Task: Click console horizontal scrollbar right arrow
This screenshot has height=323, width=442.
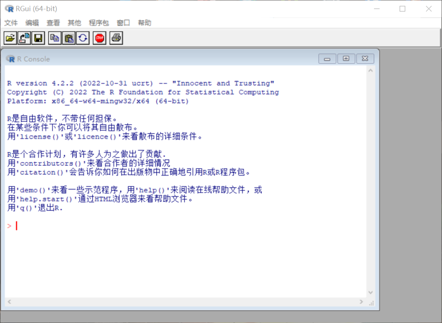Action: click(361, 302)
